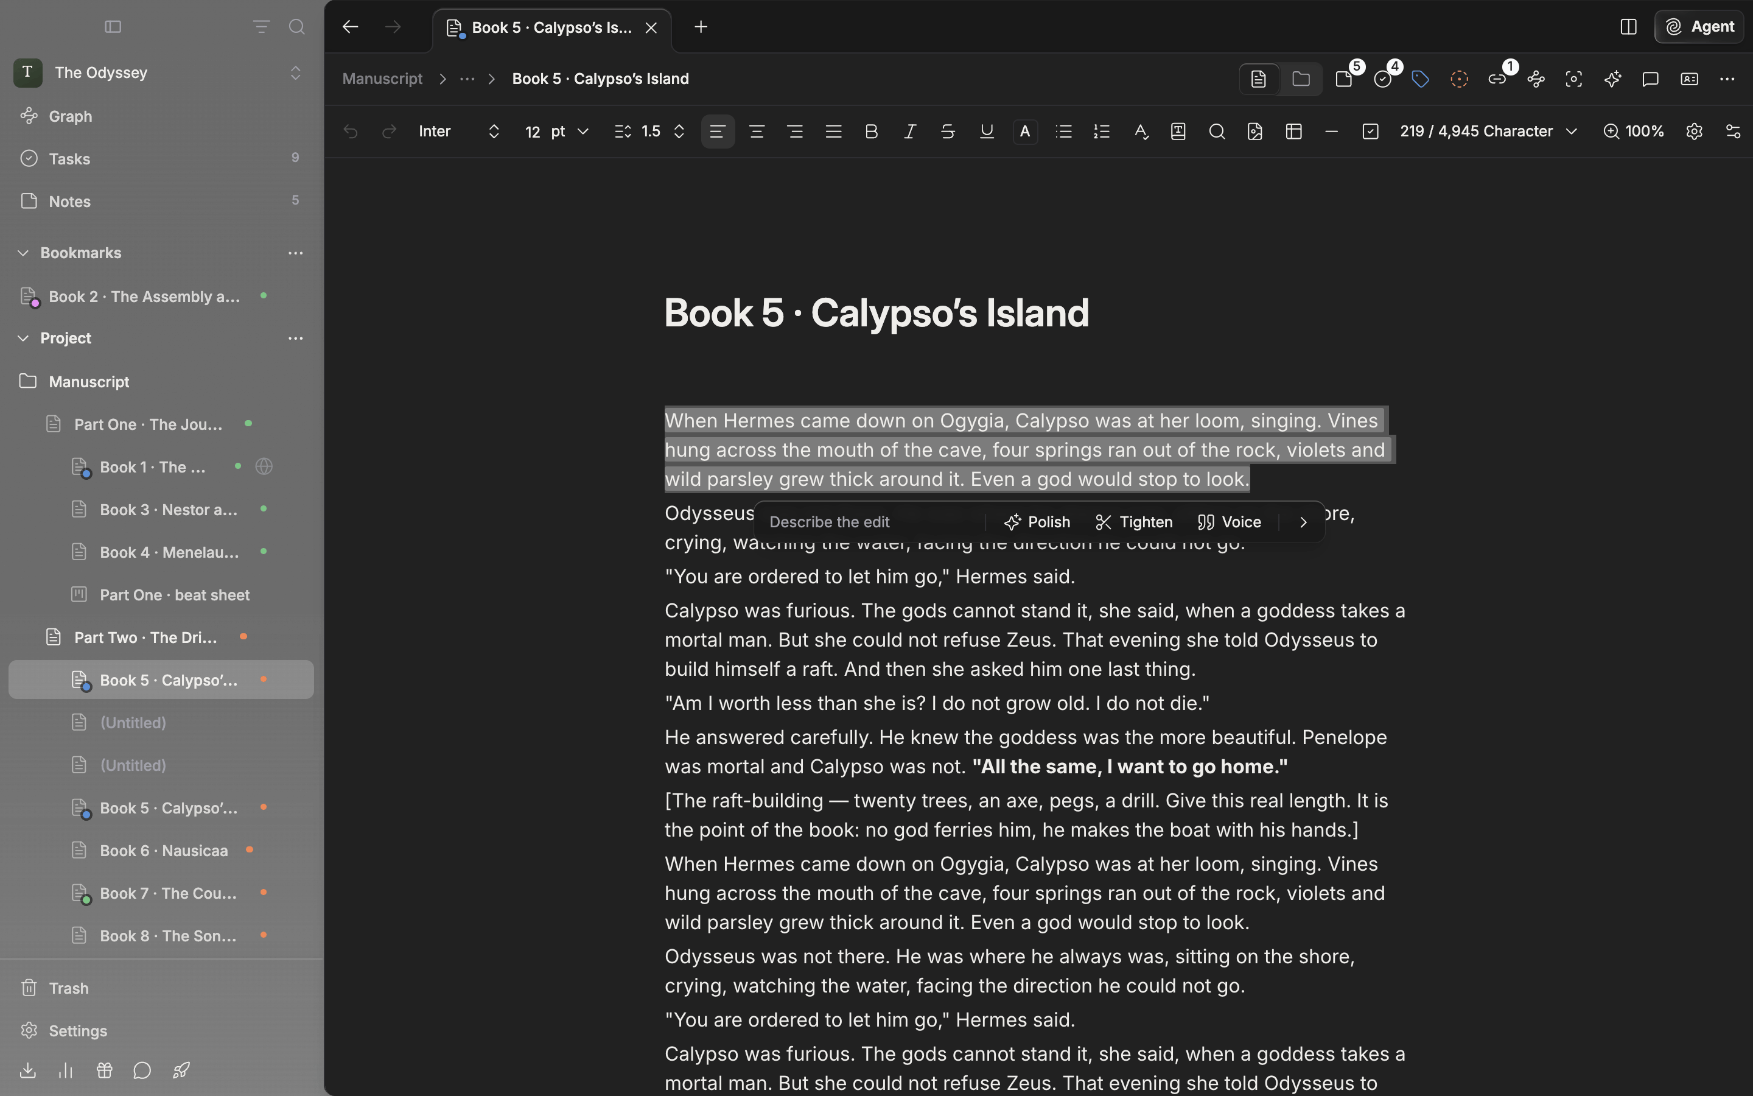Click the sidebar filter icon
This screenshot has width=1753, height=1096.
click(x=261, y=27)
